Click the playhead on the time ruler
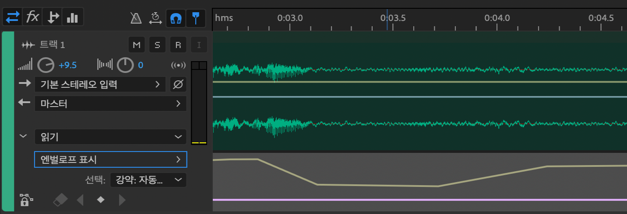Viewport: 627px width, 214px height. click(x=387, y=20)
